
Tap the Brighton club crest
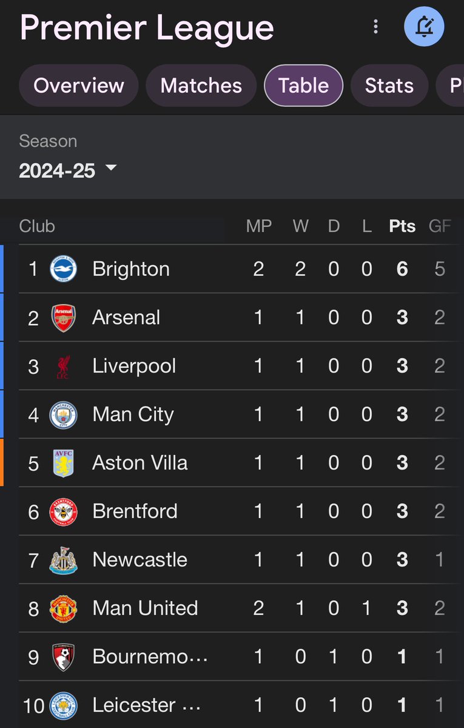pyautogui.click(x=63, y=269)
